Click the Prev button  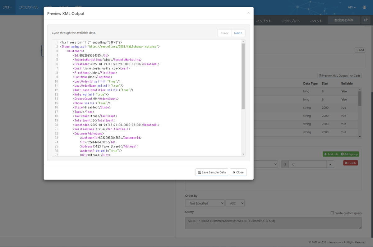[224, 33]
